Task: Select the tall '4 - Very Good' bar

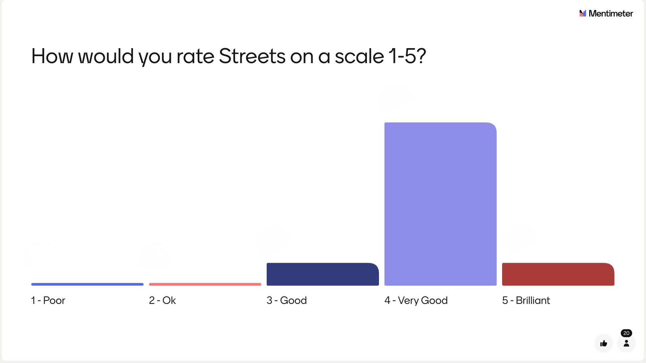Action: 440,204
